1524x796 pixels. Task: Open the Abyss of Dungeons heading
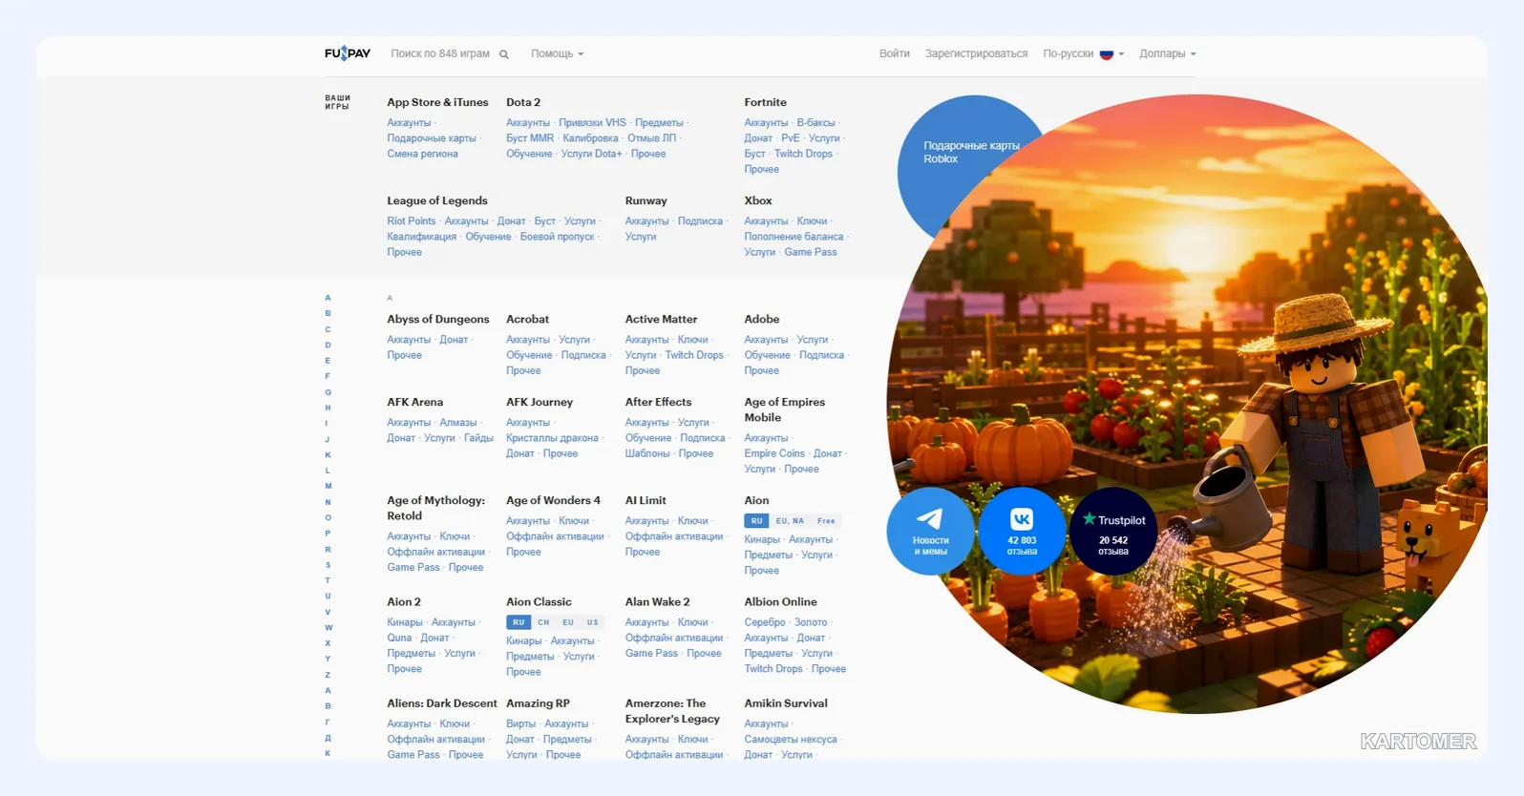pyautogui.click(x=438, y=319)
